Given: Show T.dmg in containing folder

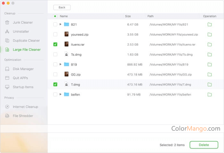Looking at the screenshot, I should click(210, 85).
